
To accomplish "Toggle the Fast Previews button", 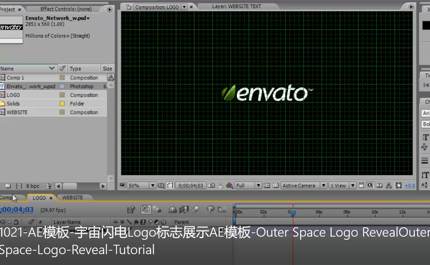I will pyautogui.click(x=370, y=185).
